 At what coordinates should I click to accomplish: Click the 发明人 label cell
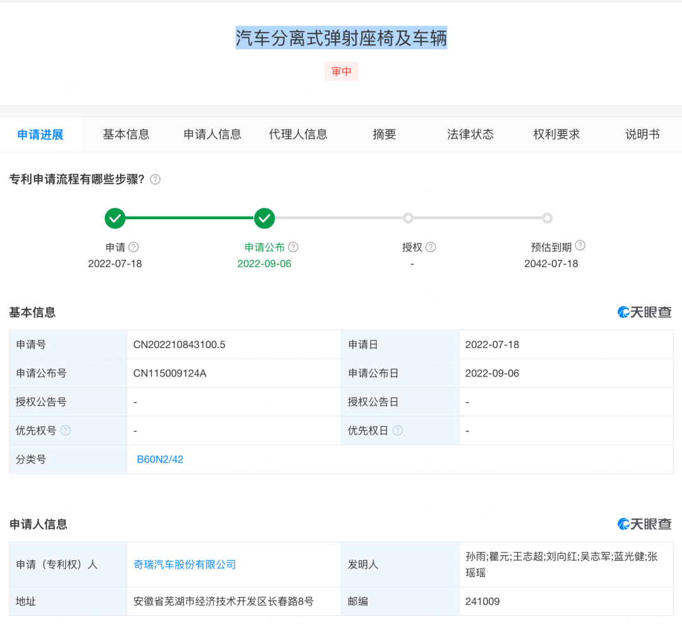[400, 565]
